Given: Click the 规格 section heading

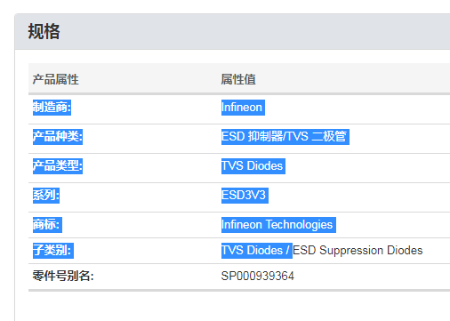Looking at the screenshot, I should [44, 32].
